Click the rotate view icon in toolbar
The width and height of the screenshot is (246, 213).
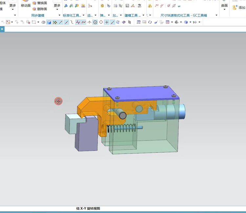point(150,22)
